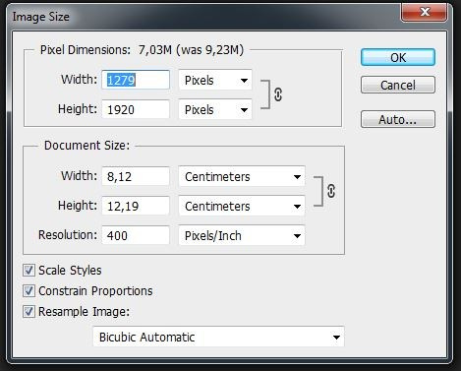Open pixel Width units dropdown
461x371 pixels.
215,80
